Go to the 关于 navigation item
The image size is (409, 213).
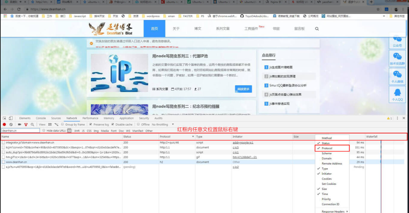click(176, 29)
